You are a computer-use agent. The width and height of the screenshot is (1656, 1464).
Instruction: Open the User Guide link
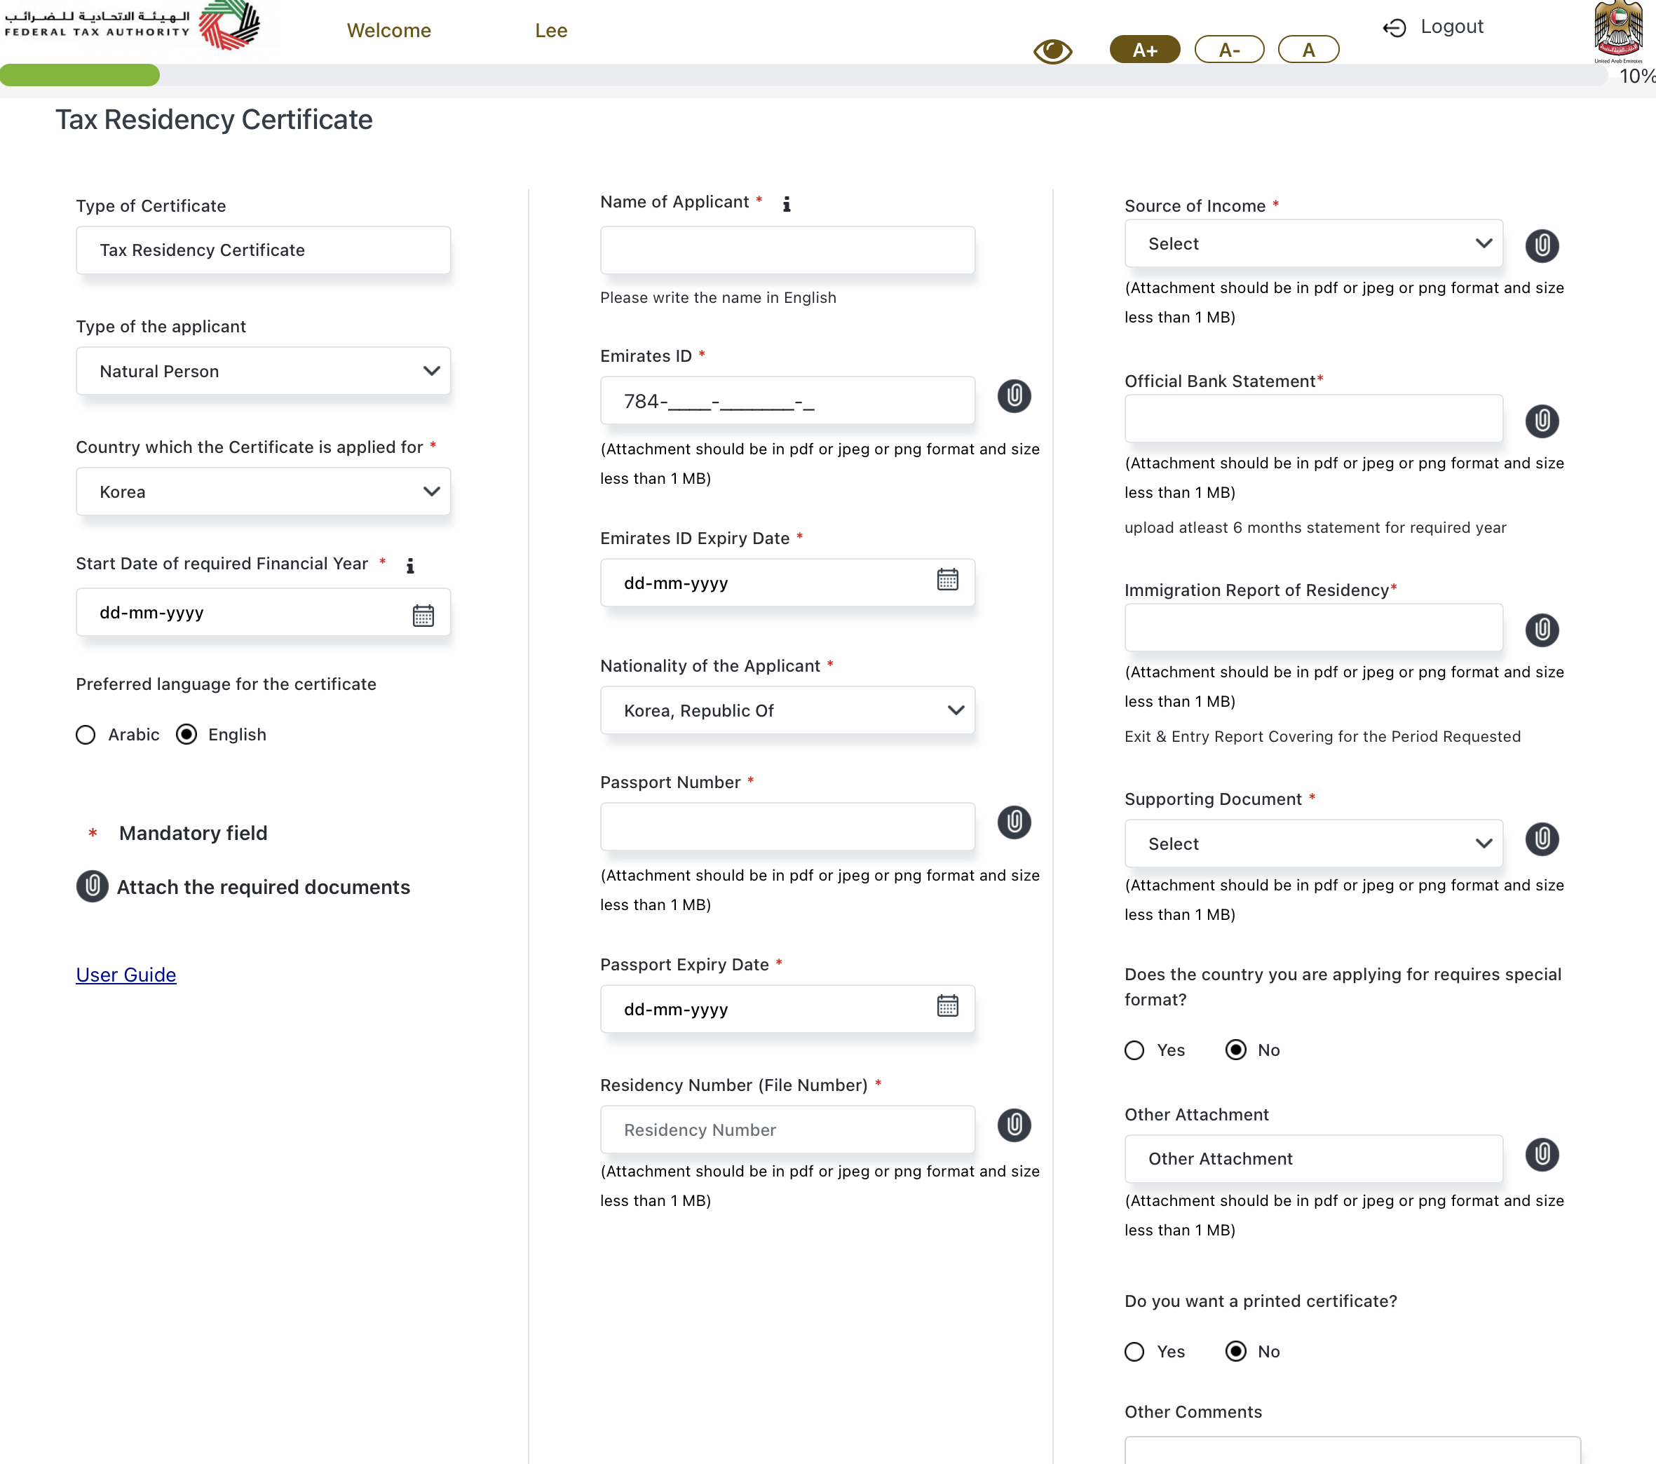point(125,975)
